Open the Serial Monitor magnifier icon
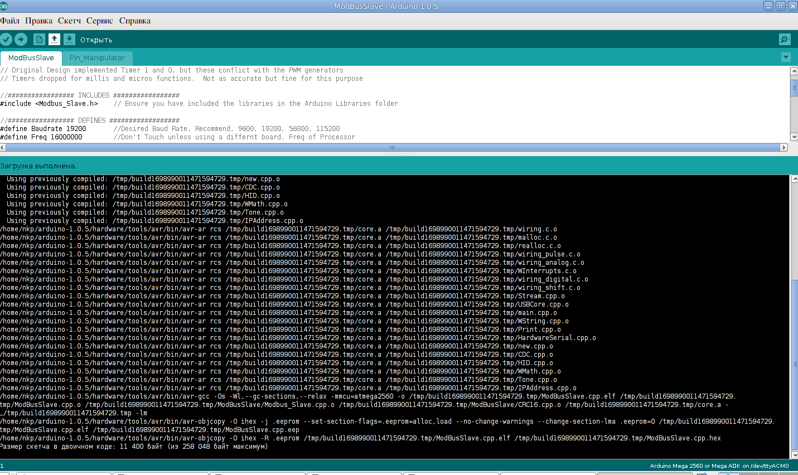 point(785,39)
